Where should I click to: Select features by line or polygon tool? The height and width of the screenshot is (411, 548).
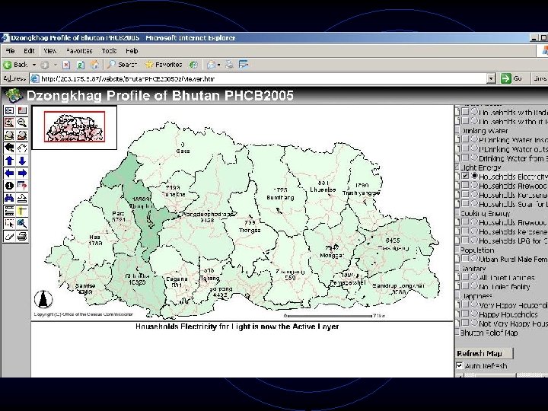(22, 224)
